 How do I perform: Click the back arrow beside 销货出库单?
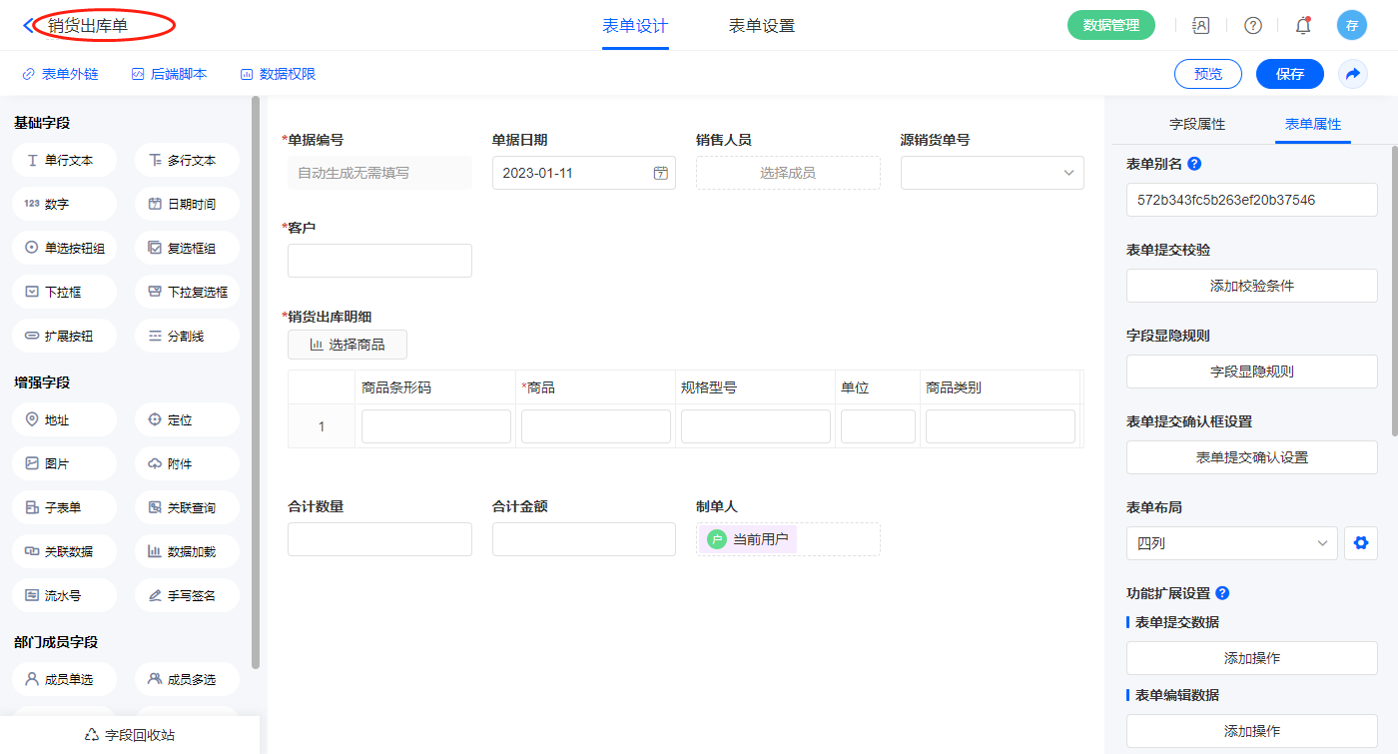[28, 25]
